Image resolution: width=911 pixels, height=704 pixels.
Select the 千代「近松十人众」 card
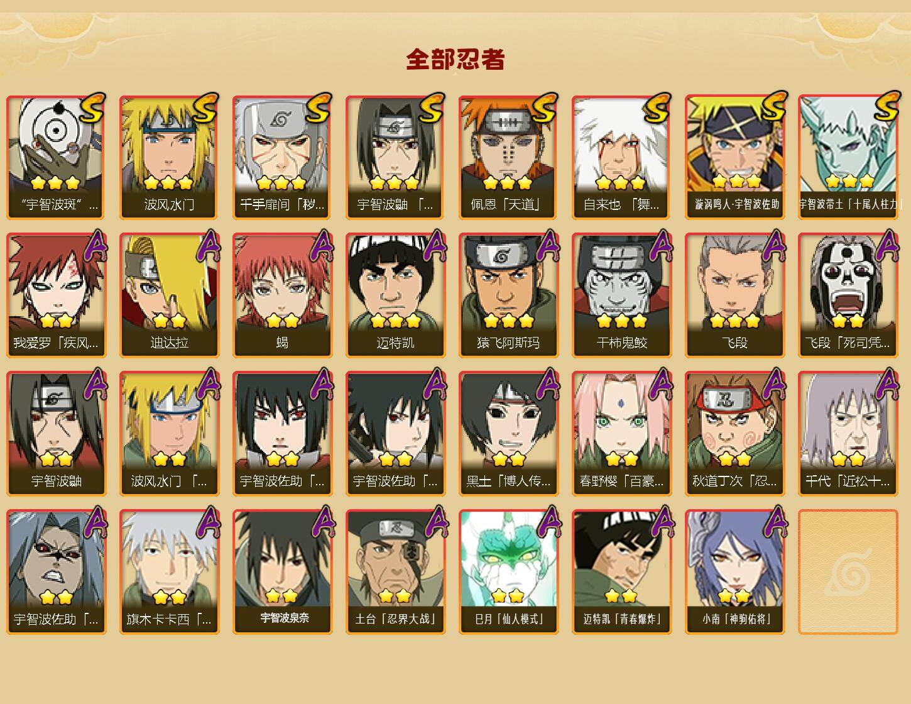[848, 434]
